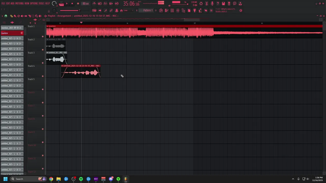Open the Line snap mode dropdown

(129, 10)
